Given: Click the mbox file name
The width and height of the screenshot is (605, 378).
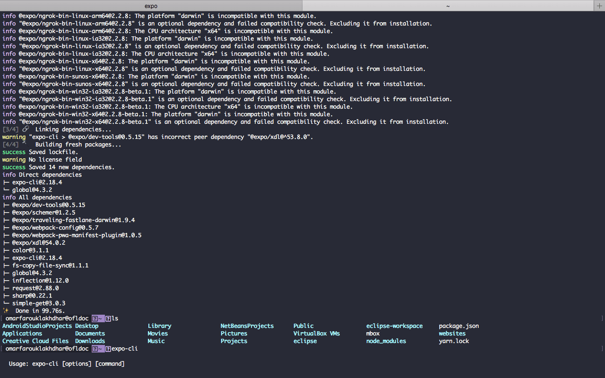Looking at the screenshot, I should coord(373,334).
